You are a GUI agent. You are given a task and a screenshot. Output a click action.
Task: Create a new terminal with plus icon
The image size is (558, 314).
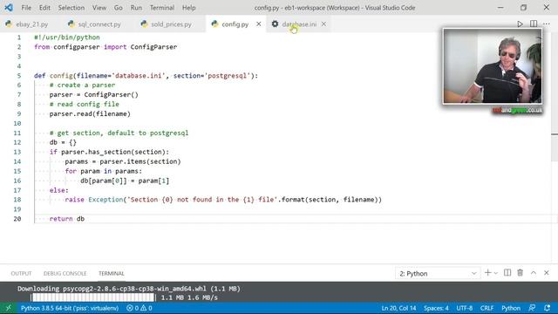(x=487, y=273)
